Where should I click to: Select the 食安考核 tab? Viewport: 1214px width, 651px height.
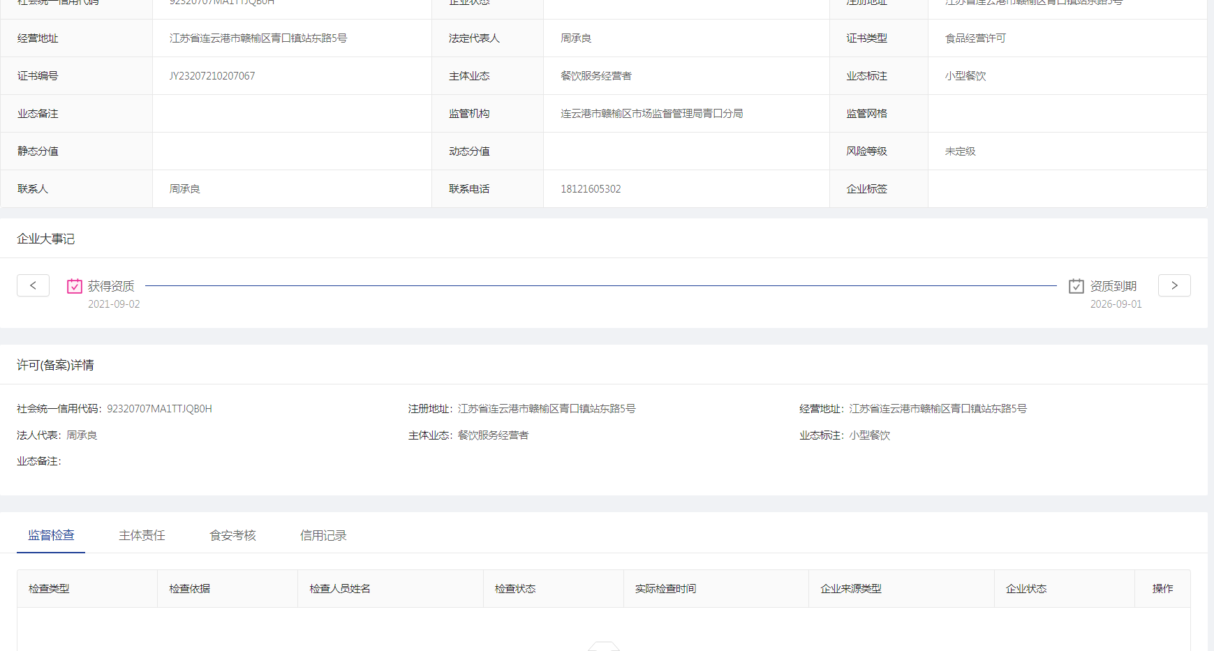232,535
